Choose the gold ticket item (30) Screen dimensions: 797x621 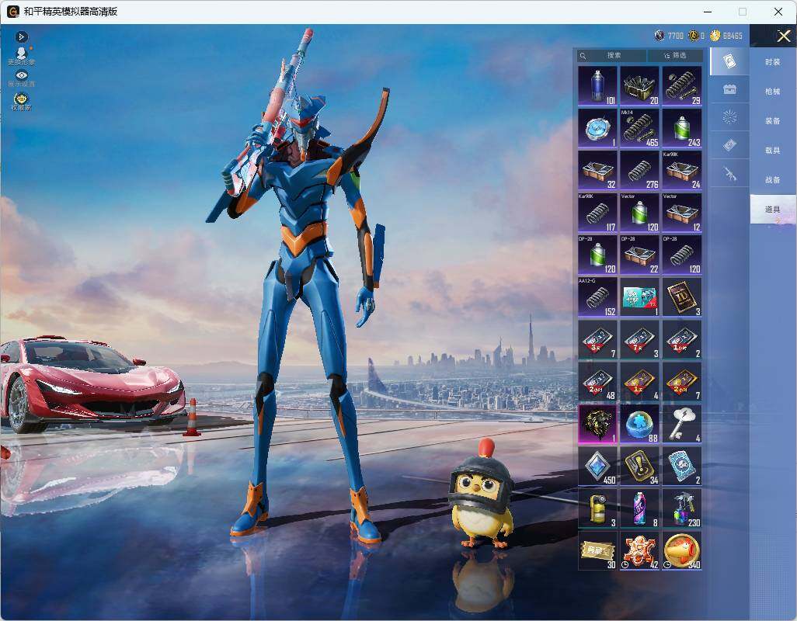pos(597,551)
